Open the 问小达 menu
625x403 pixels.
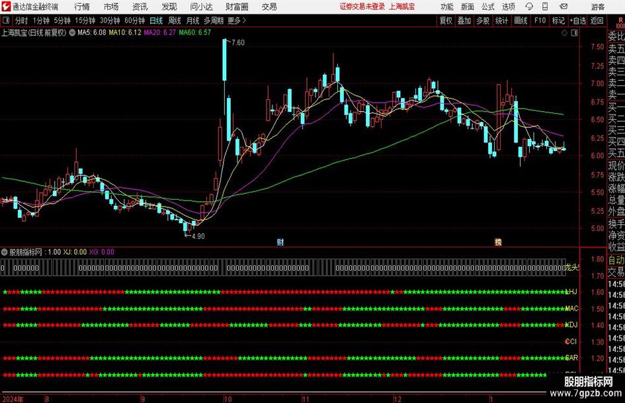click(x=201, y=7)
